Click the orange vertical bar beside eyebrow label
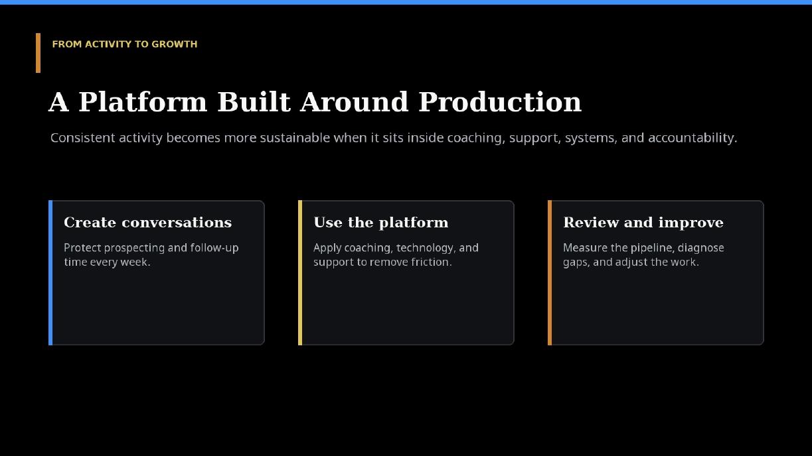Viewport: 812px width, 456px height. 38,53
